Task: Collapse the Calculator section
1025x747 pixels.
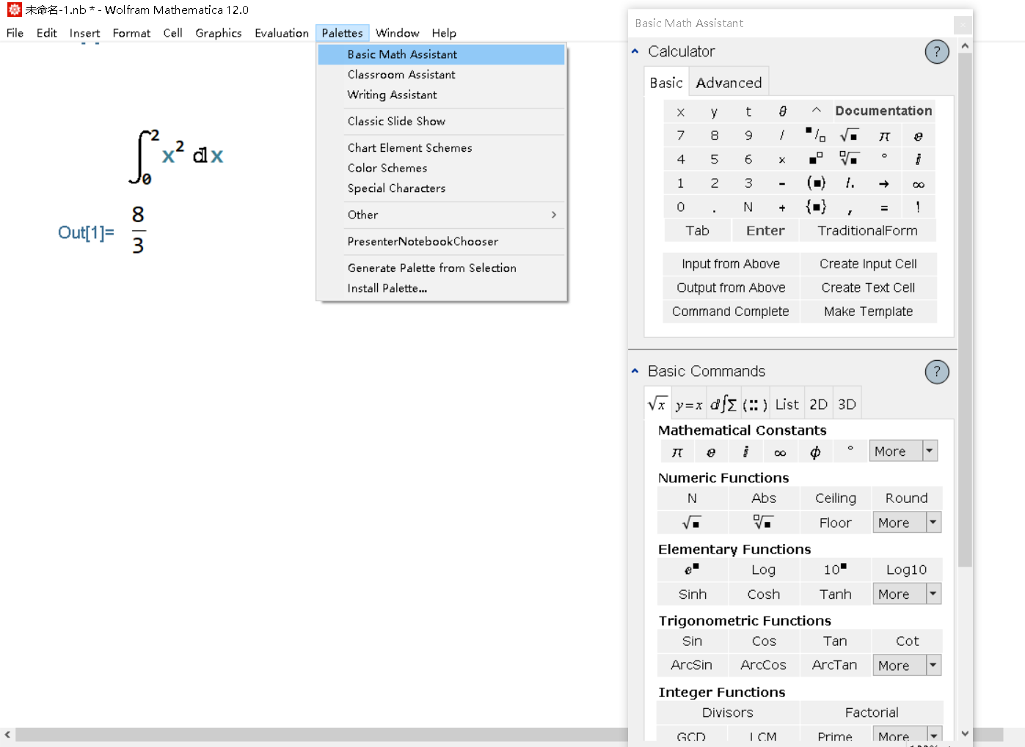Action: (635, 52)
